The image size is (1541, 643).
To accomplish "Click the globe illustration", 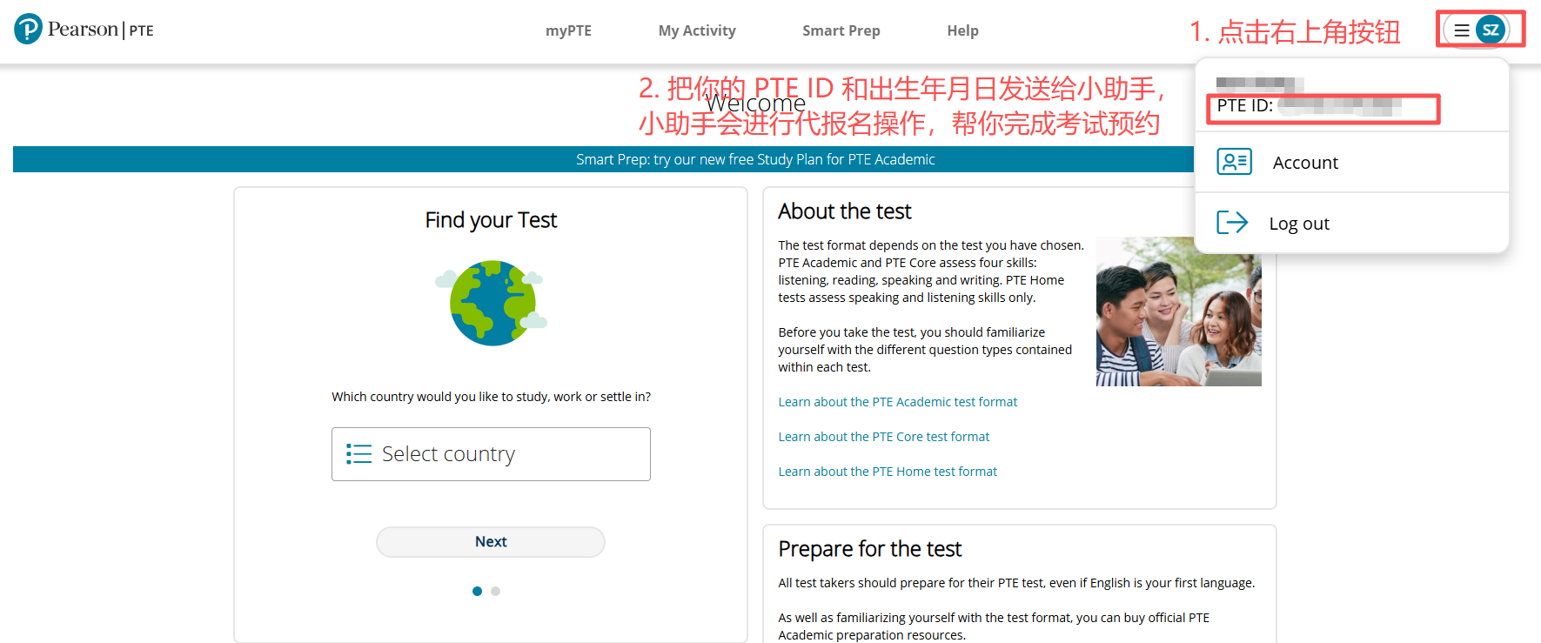I will [x=492, y=303].
